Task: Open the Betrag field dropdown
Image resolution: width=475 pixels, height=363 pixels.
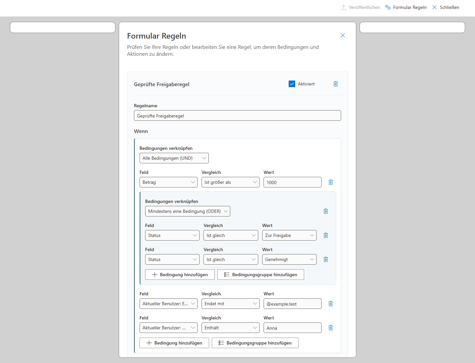Action: [x=169, y=182]
